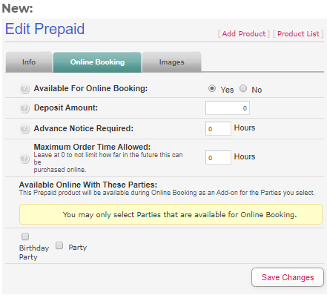Click help icon beside Available For Online Booking

[x=24, y=89]
